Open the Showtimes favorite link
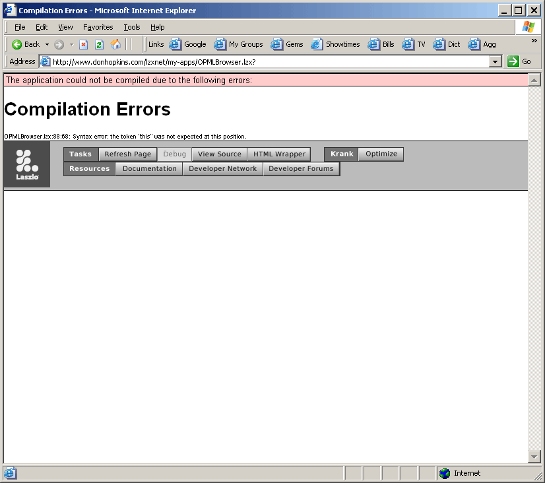Image resolution: width=545 pixels, height=483 pixels. pos(336,44)
